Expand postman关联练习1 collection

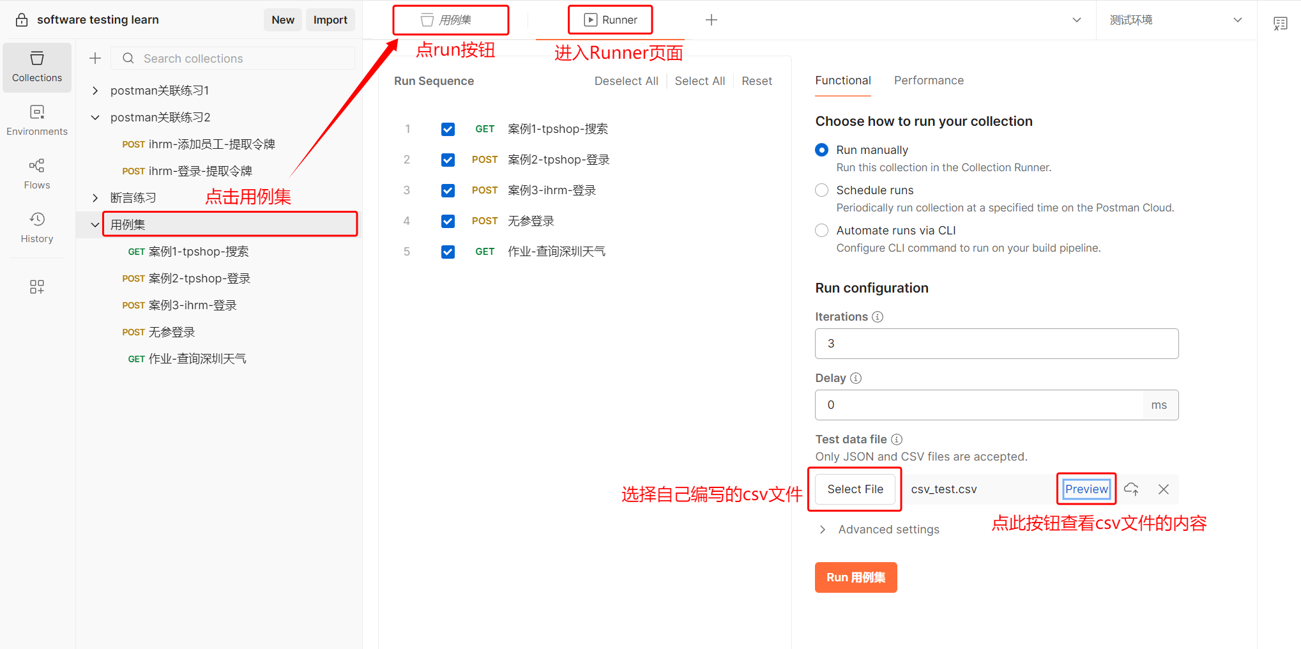point(95,91)
